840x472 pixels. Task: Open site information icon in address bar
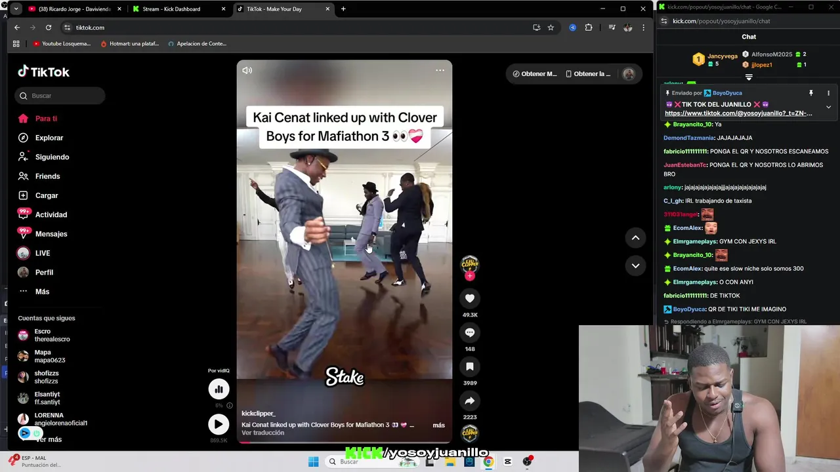click(67, 28)
